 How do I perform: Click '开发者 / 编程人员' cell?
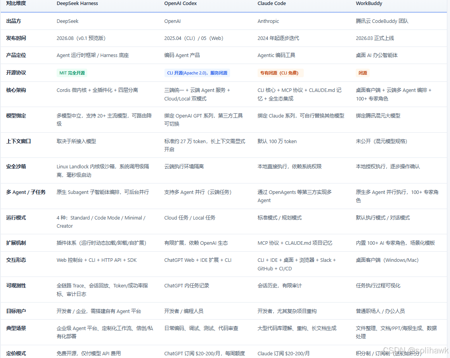(183, 311)
